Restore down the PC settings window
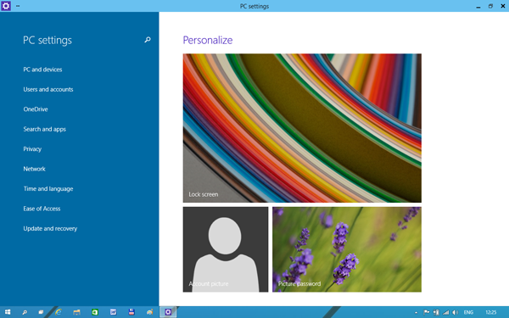 click(x=490, y=6)
